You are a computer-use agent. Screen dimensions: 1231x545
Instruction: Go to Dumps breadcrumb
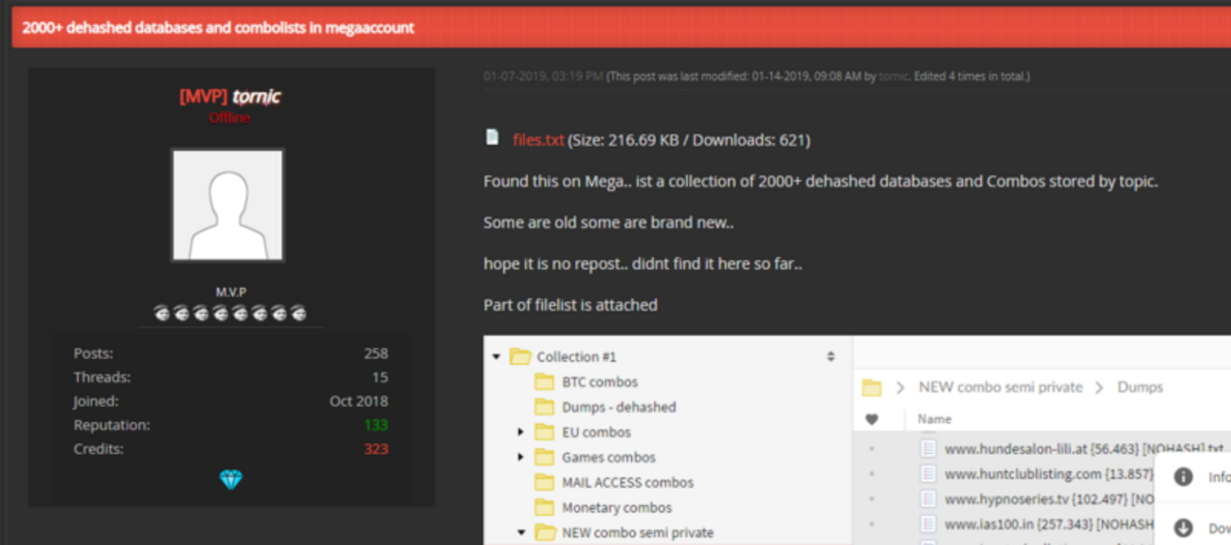tap(1140, 388)
